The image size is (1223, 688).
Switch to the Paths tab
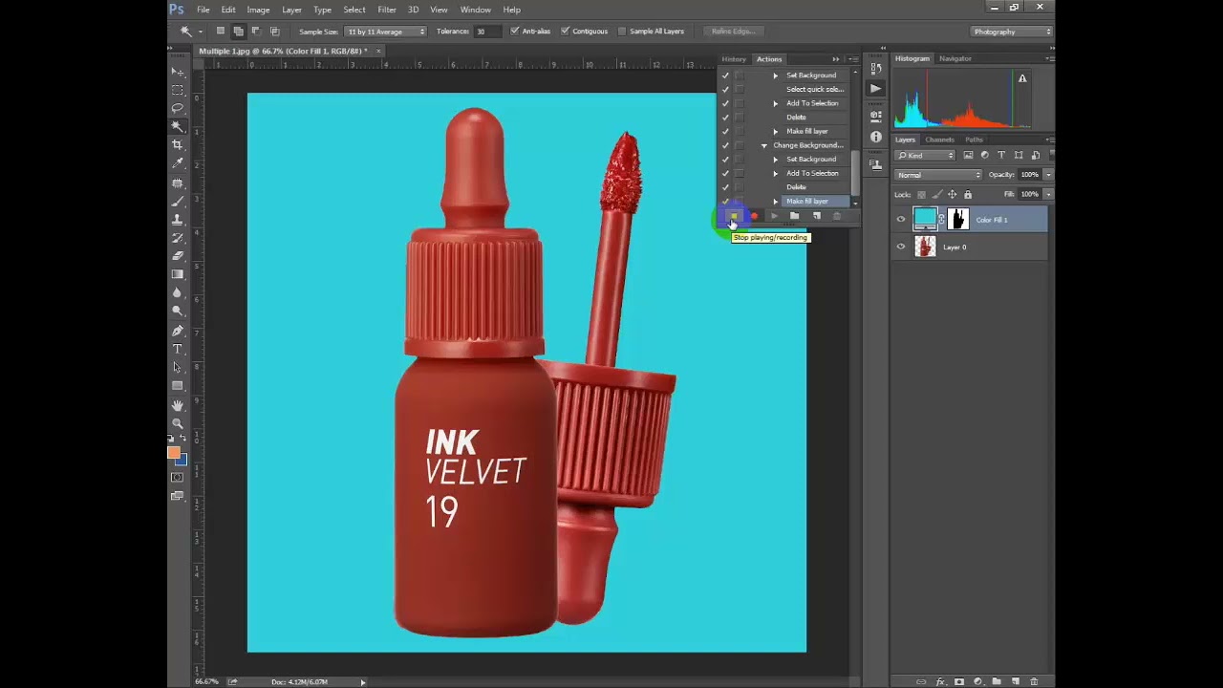click(974, 140)
